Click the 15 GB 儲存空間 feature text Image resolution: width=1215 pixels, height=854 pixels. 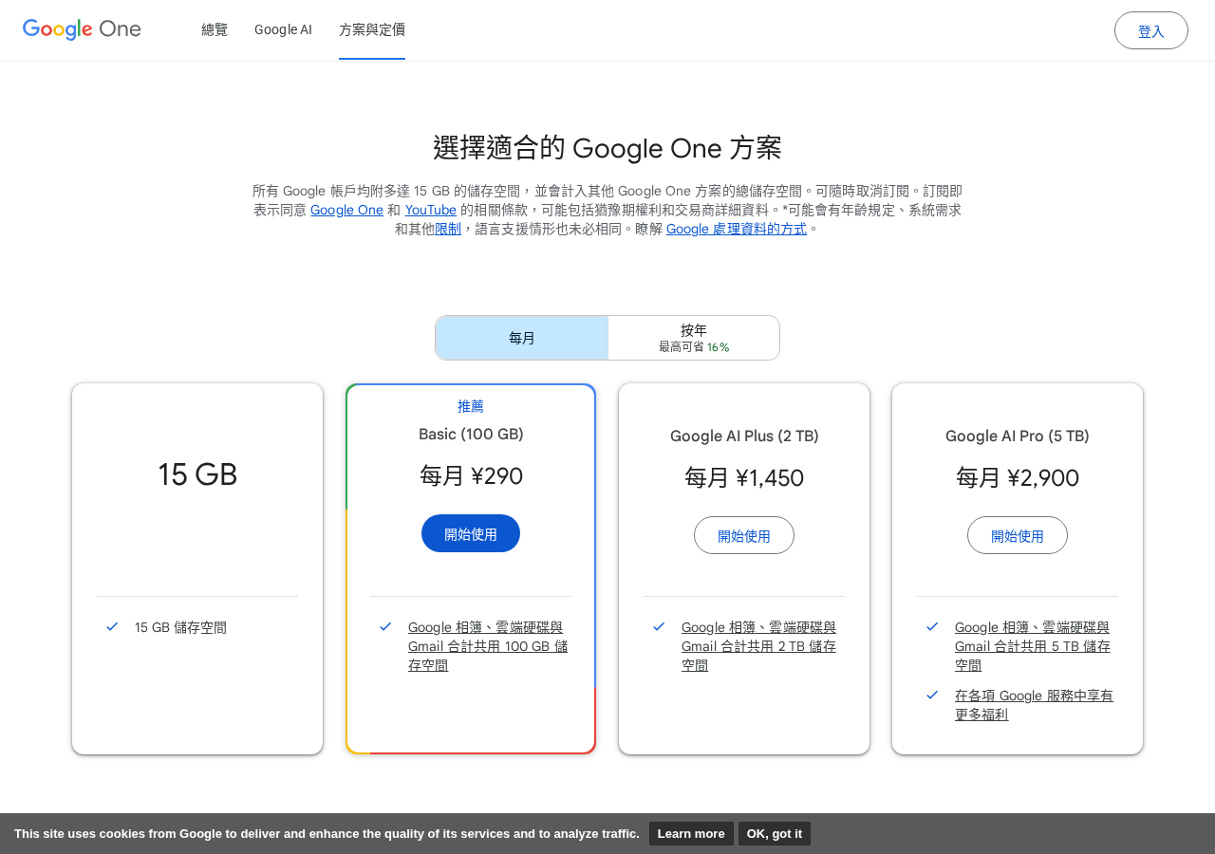180,627
